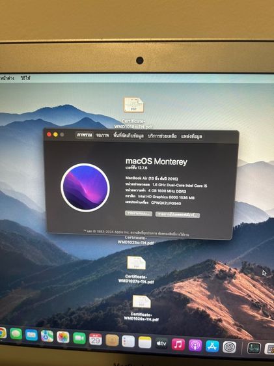Image resolution: width=274 pixels, height=366 pixels.
Task: Click Certificate-WMD1026s-TH.pdf label behind window
Action: (x=136, y=240)
